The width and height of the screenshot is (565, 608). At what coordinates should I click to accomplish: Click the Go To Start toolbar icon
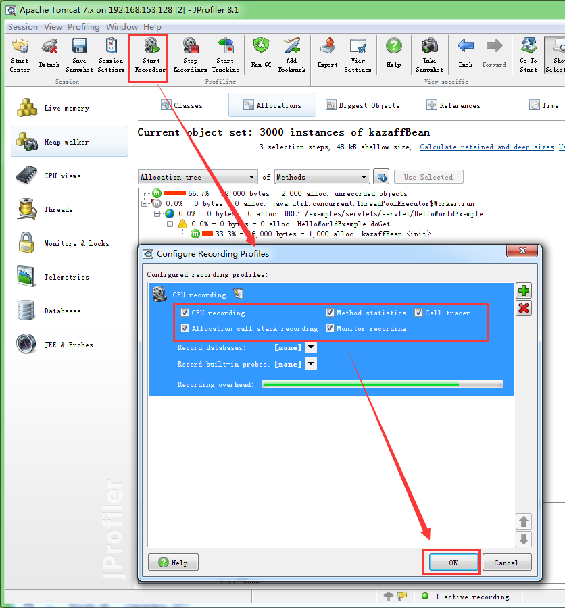tap(529, 55)
